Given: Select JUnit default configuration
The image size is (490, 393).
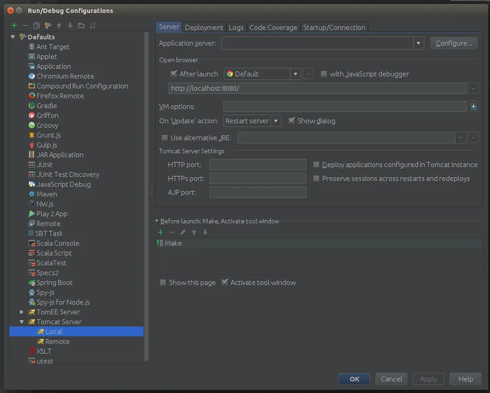Looking at the screenshot, I should pyautogui.click(x=44, y=164).
